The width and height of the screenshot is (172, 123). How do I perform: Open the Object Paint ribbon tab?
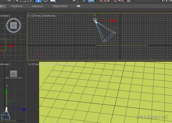click(x=60, y=6)
